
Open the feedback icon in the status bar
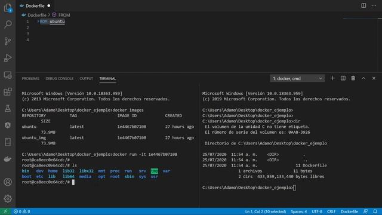365,211
